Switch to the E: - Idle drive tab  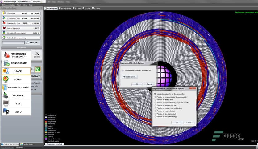click(77, 8)
